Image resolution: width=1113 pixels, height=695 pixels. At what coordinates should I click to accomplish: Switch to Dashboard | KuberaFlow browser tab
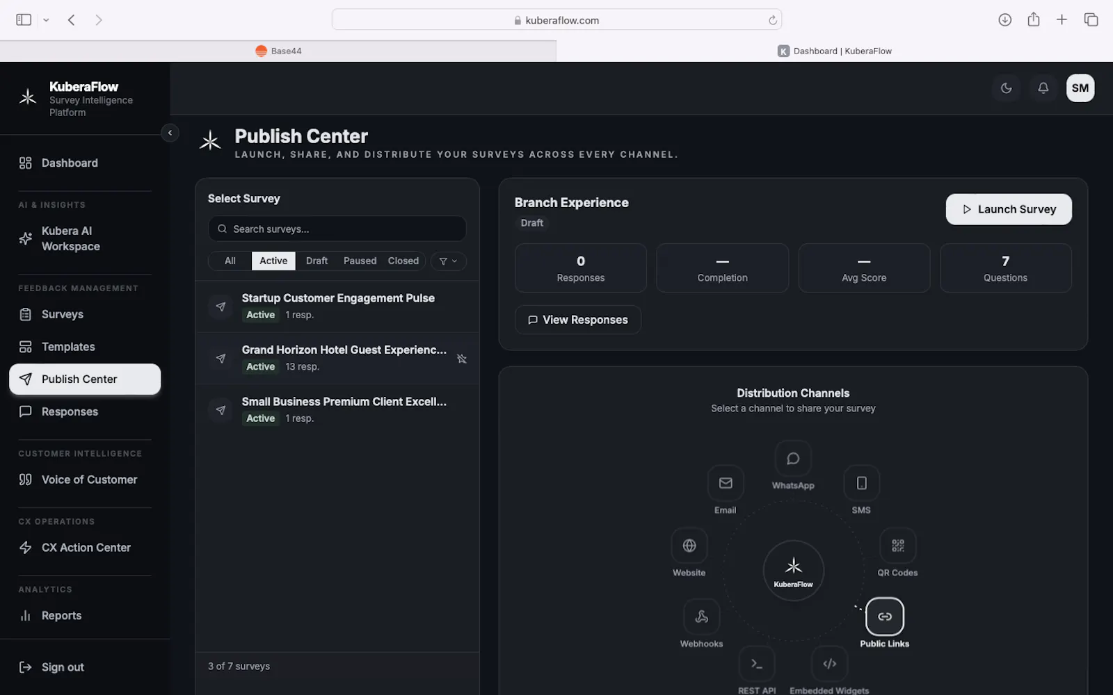[835, 51]
